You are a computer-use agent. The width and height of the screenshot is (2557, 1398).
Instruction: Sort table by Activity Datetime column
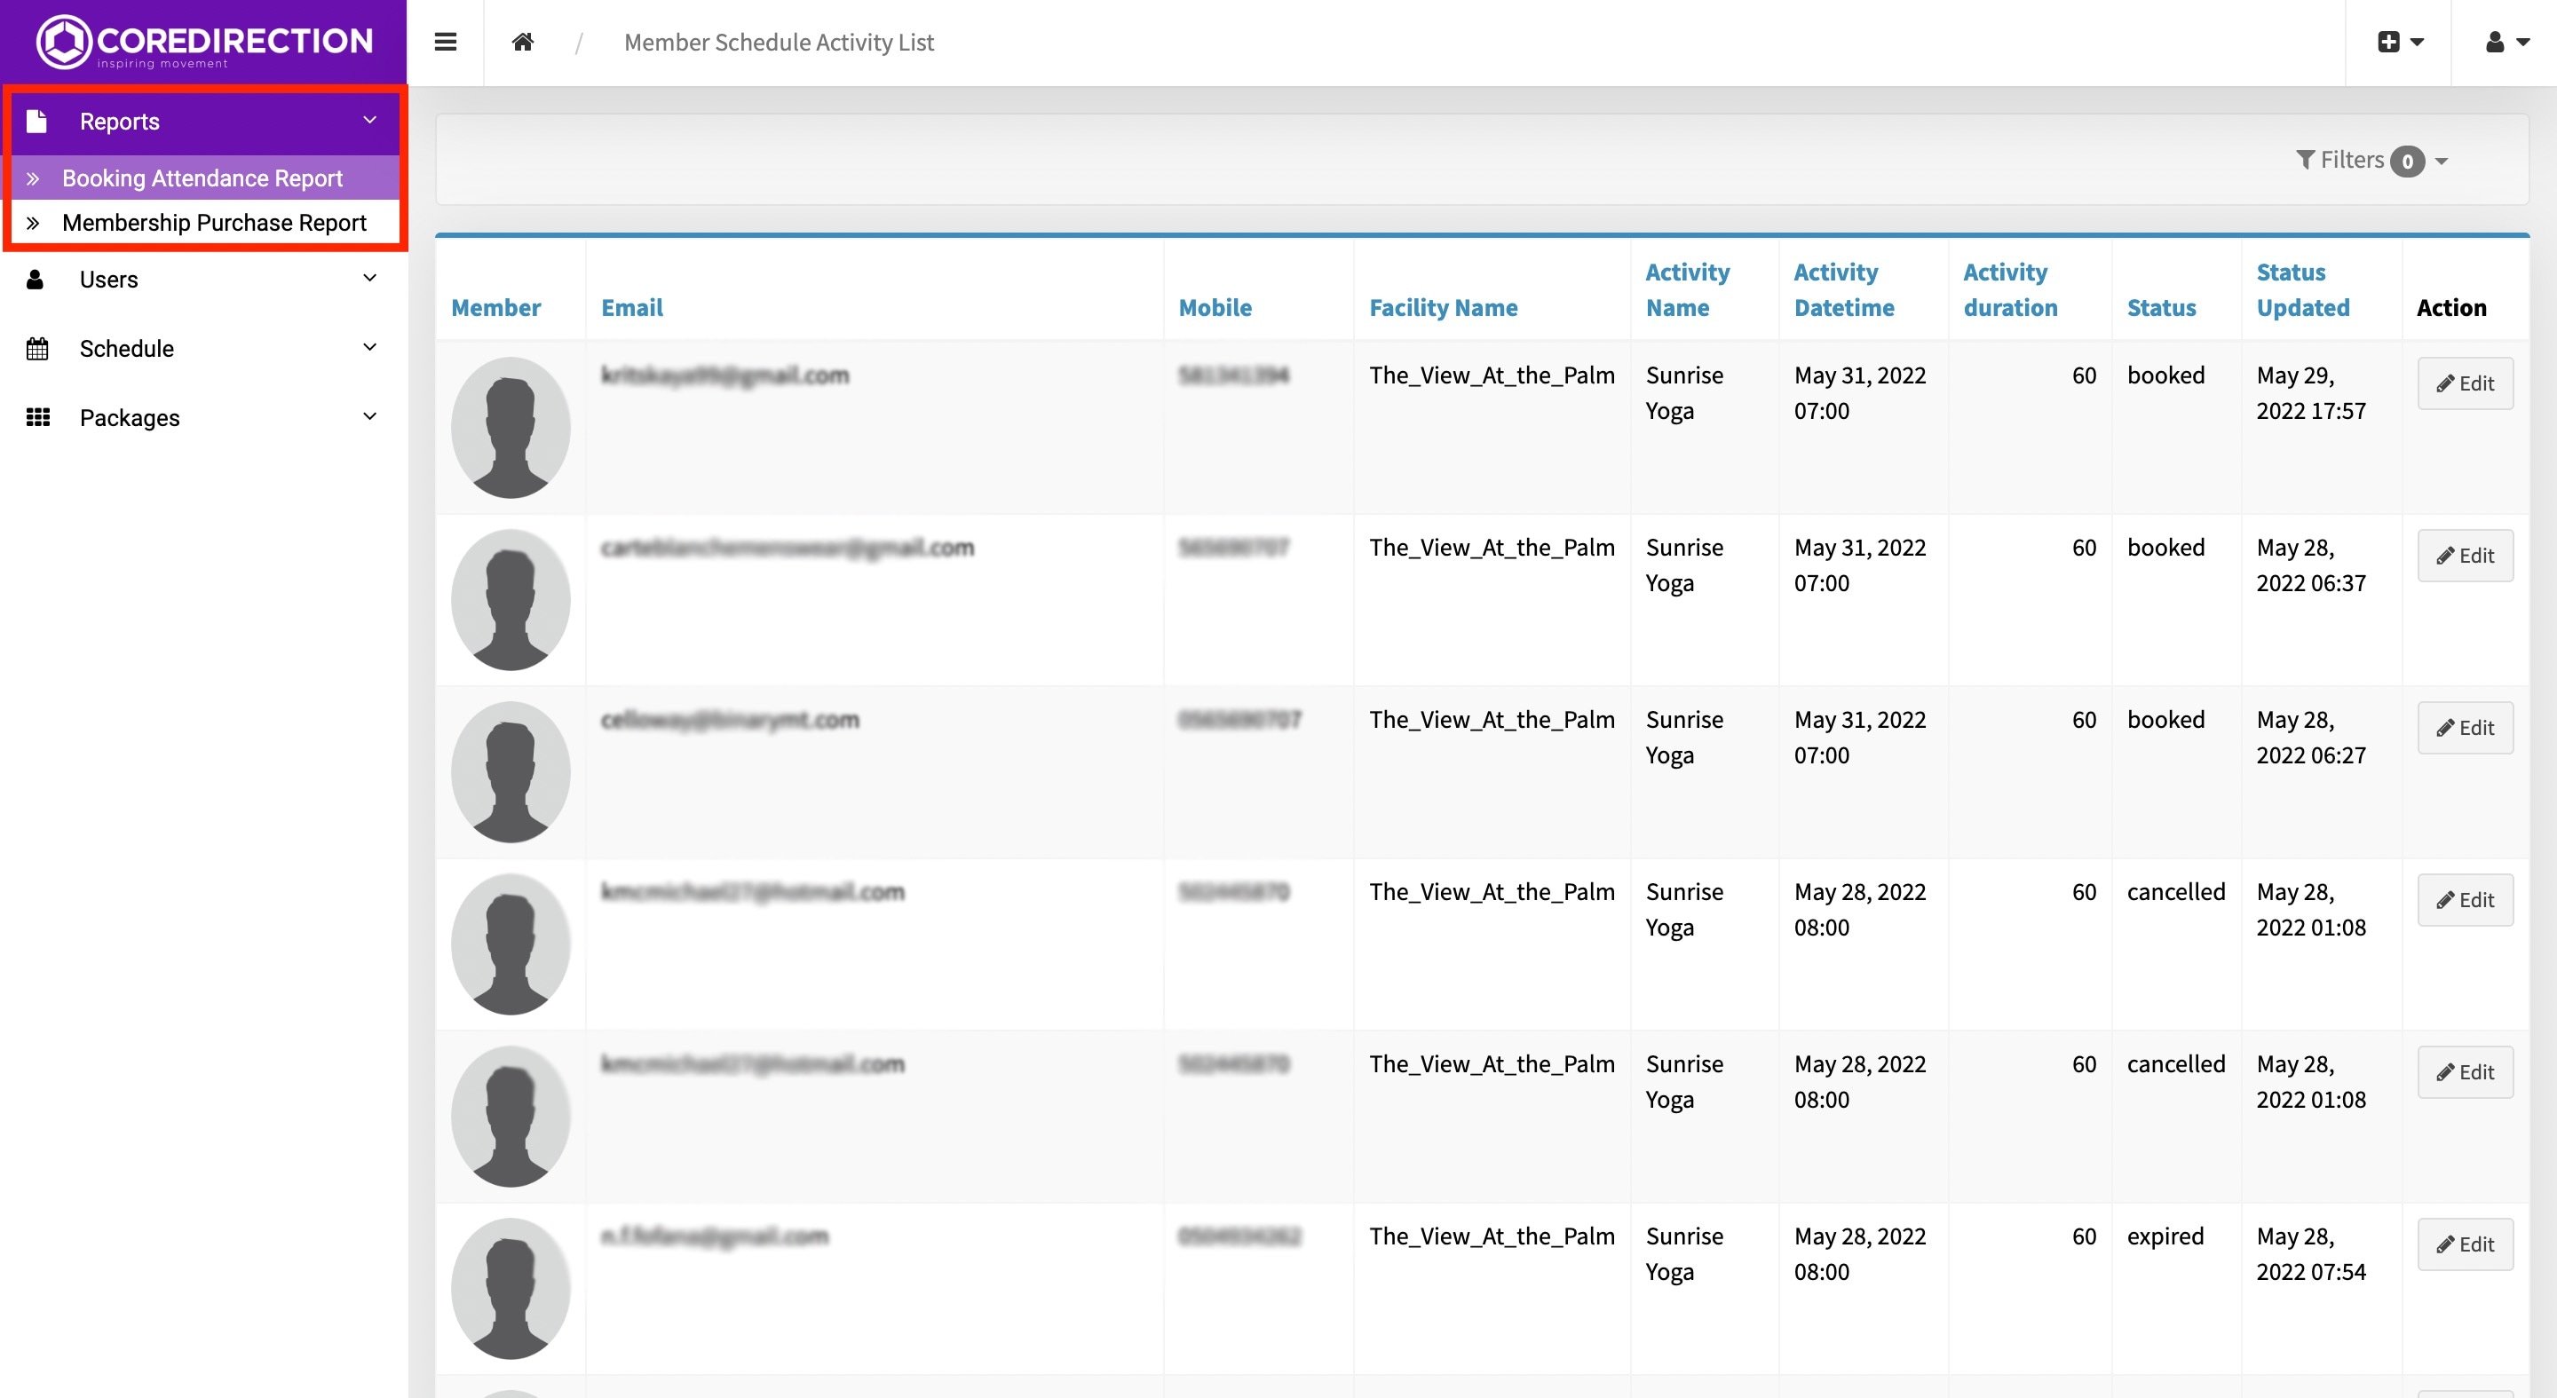pyautogui.click(x=1843, y=289)
